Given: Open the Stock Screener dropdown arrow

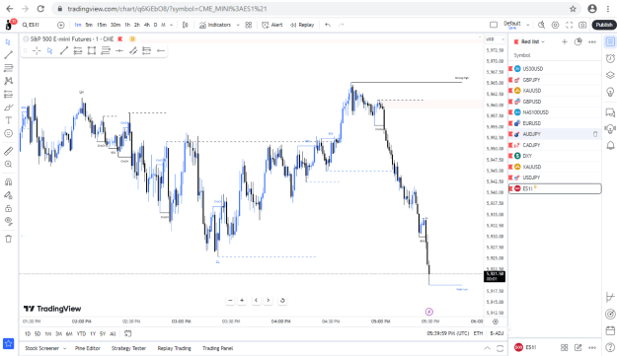Looking at the screenshot, I should (x=64, y=348).
